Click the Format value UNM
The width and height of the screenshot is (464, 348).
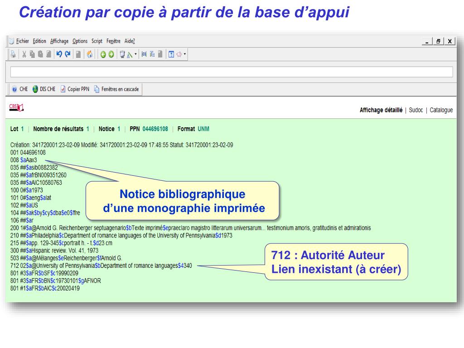(203, 129)
